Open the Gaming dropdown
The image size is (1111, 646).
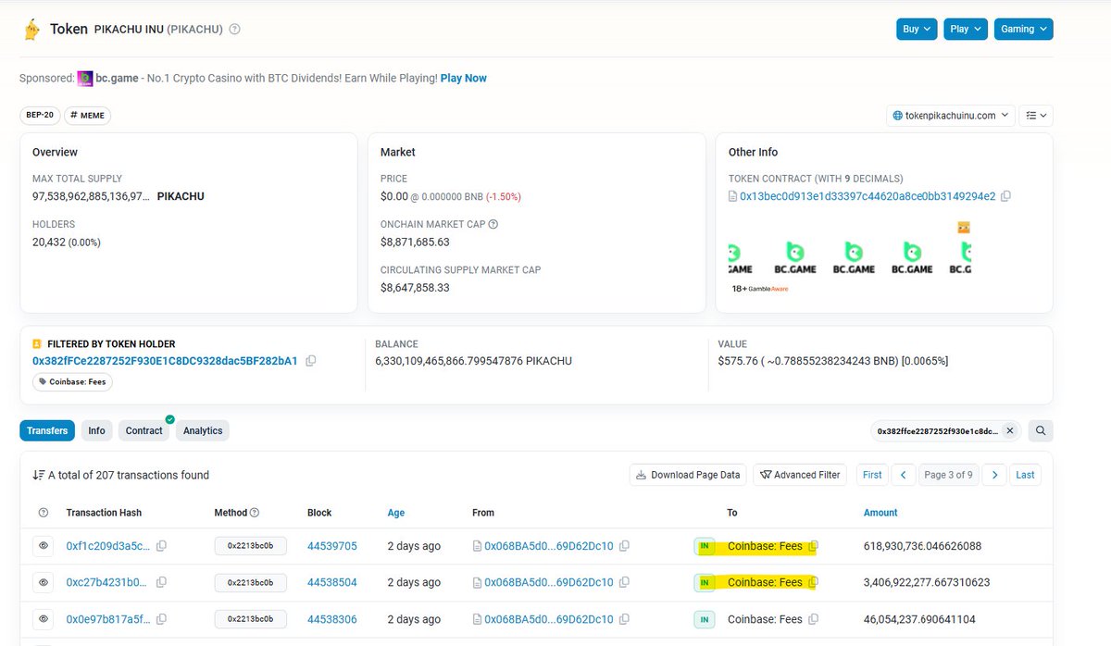point(1024,30)
